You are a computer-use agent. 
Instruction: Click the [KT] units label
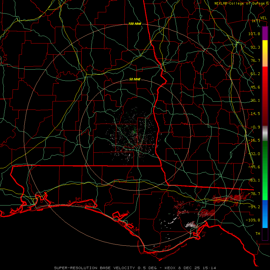pos(256,21)
